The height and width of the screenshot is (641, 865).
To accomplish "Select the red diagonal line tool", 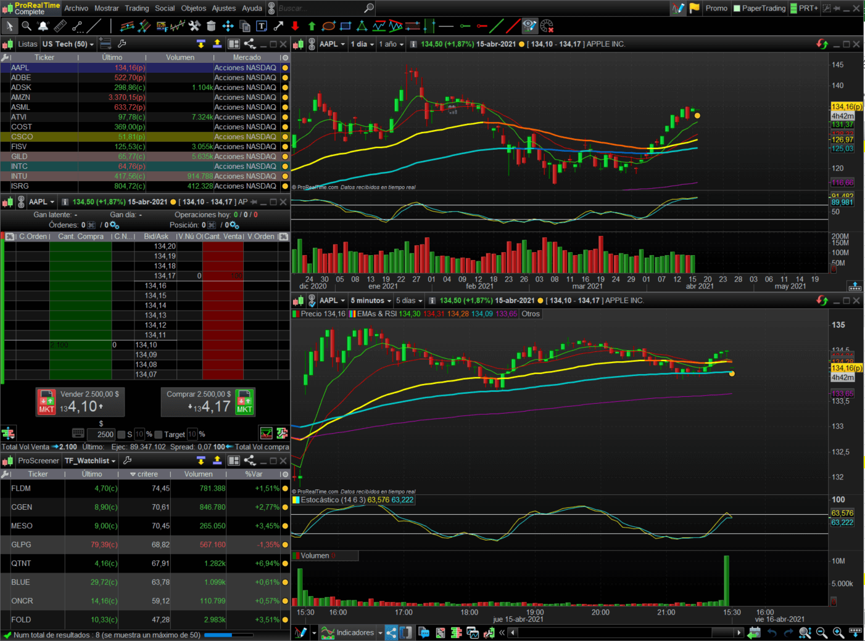I will coord(512,26).
